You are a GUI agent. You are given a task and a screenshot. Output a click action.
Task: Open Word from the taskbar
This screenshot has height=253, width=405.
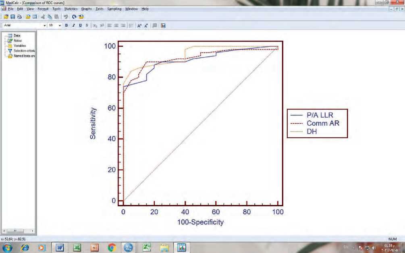click(60, 248)
